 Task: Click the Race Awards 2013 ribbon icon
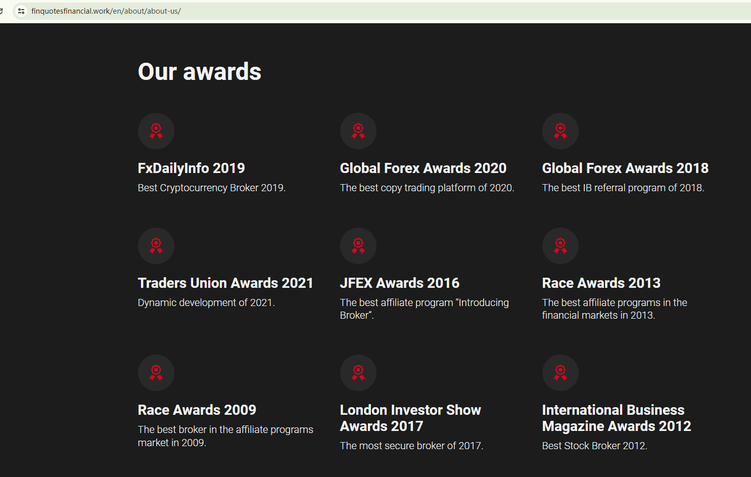tap(560, 246)
